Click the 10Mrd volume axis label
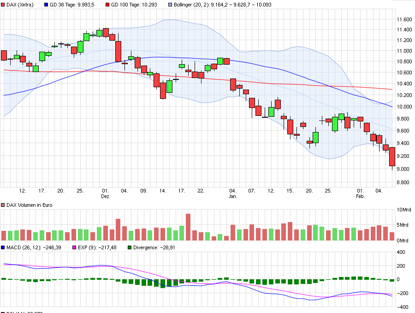This screenshot has width=415, height=313. 404,210
